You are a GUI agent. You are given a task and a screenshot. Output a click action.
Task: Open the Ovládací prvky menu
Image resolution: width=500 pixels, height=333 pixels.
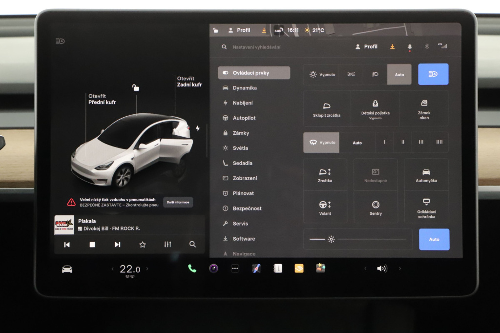click(254, 73)
